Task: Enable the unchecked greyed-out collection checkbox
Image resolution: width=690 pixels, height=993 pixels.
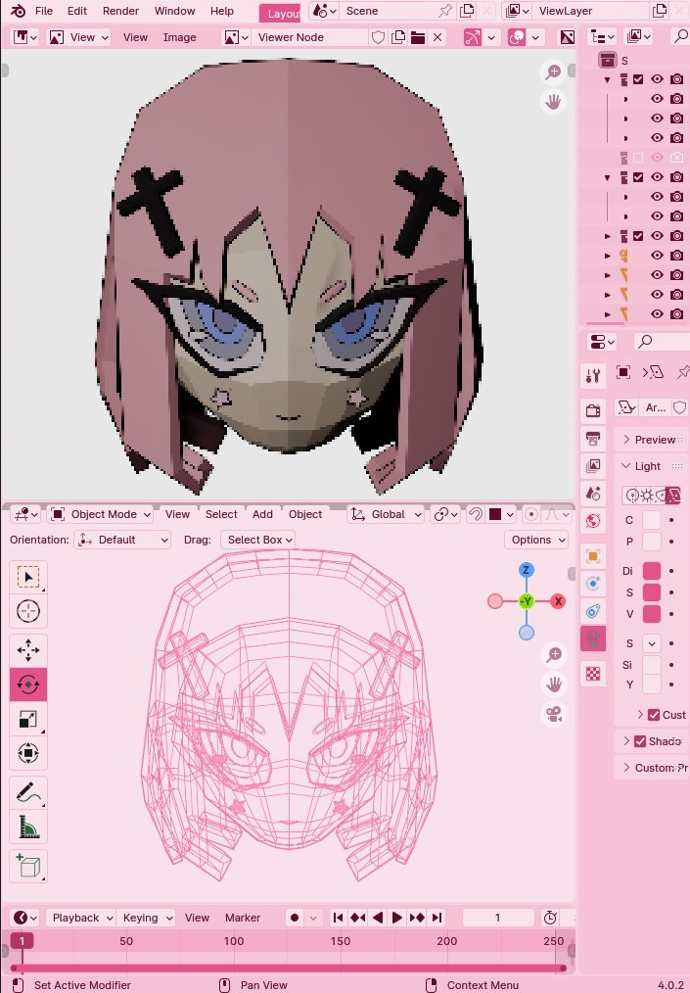Action: coord(638,157)
